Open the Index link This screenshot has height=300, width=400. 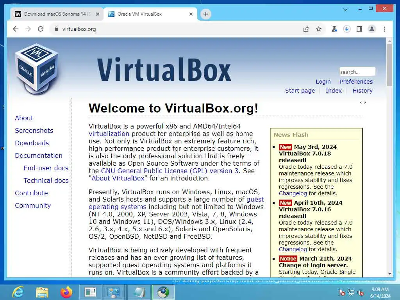click(x=334, y=91)
